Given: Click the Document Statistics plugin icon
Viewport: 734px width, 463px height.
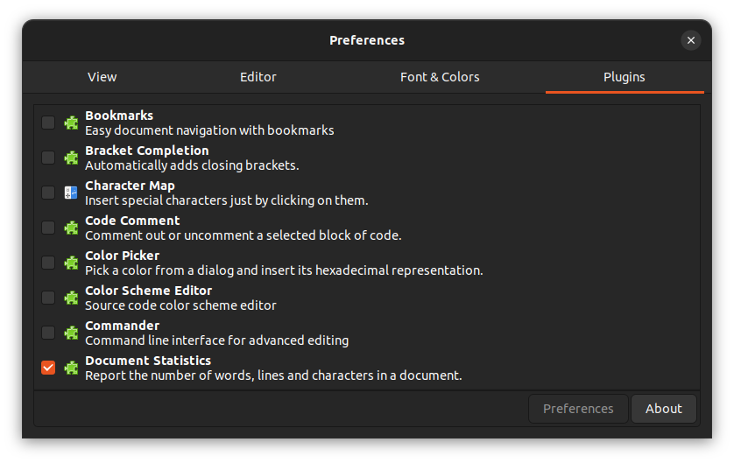Looking at the screenshot, I should 71,368.
